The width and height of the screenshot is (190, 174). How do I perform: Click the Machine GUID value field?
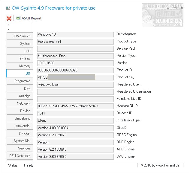tap(75, 106)
